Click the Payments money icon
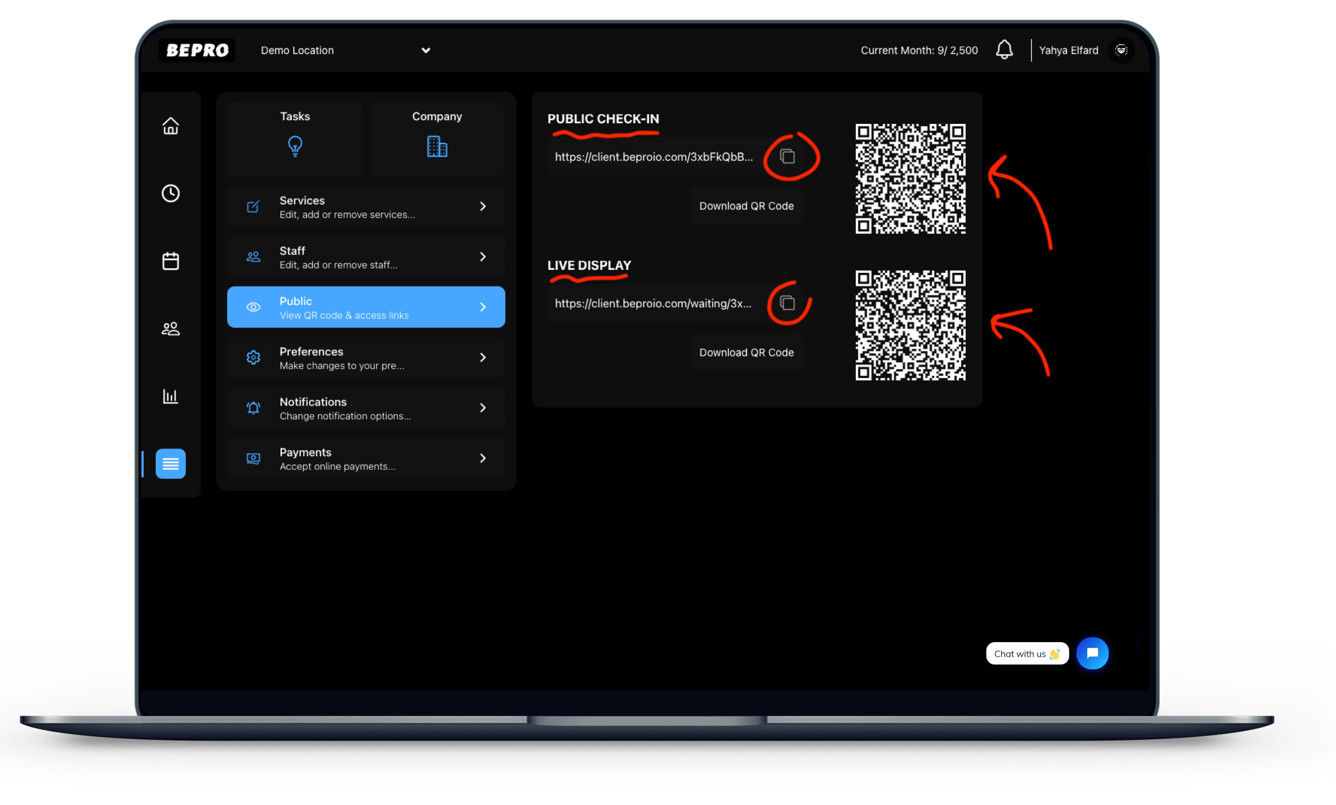The image size is (1336, 805). (253, 458)
